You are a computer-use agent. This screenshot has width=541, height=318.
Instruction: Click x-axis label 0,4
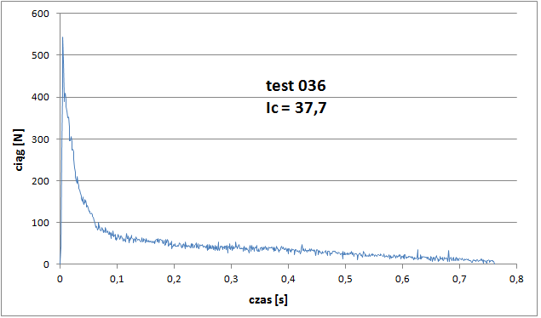[x=288, y=279]
